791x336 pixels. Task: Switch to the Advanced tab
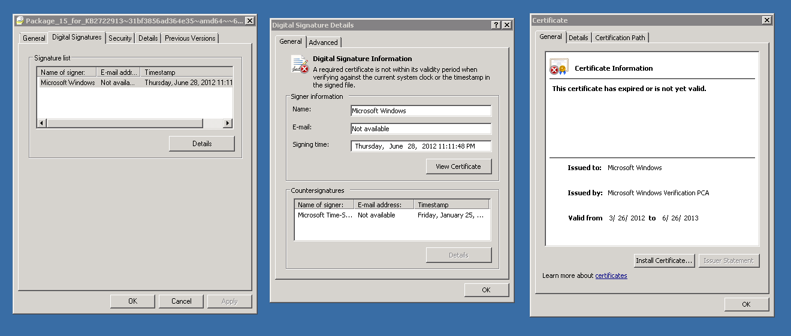coord(324,43)
